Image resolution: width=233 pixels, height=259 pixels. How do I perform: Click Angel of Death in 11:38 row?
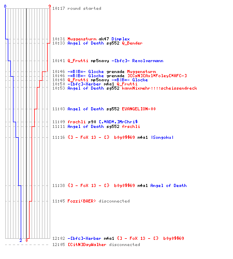(168, 185)
